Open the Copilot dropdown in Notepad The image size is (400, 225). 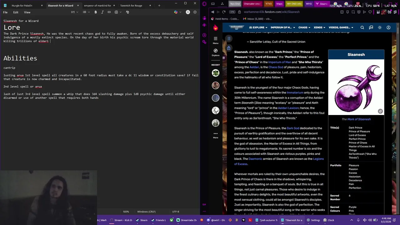pyautogui.click(x=177, y=12)
